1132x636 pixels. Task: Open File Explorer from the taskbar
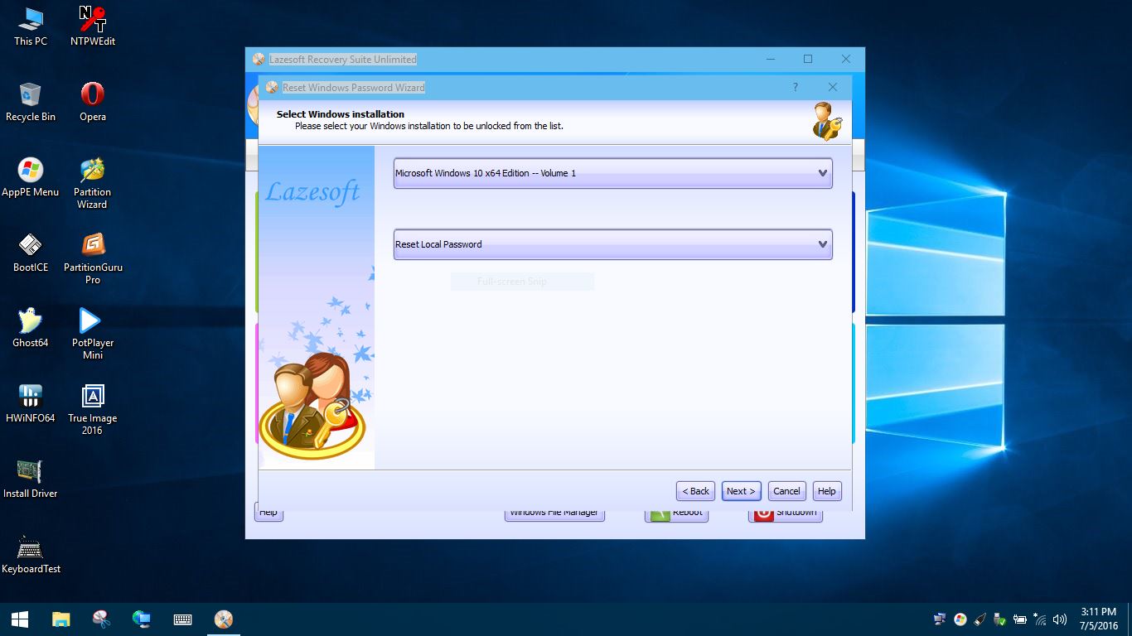pos(60,619)
